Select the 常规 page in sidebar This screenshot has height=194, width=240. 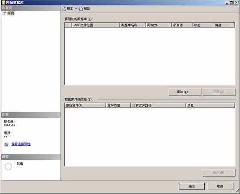click(x=11, y=13)
